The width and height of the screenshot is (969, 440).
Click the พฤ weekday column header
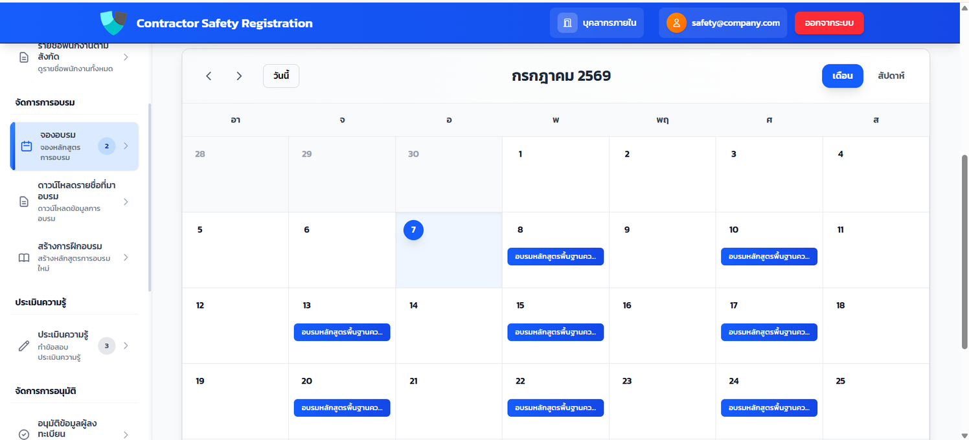662,120
